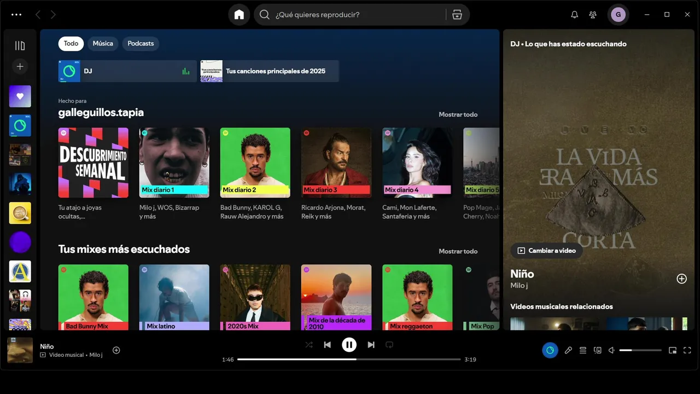
Task: Open the three-dot app menu
Action: [x=16, y=15]
